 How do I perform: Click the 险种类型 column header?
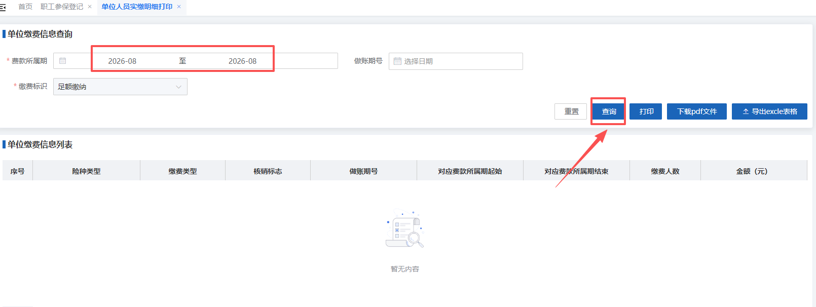86,171
